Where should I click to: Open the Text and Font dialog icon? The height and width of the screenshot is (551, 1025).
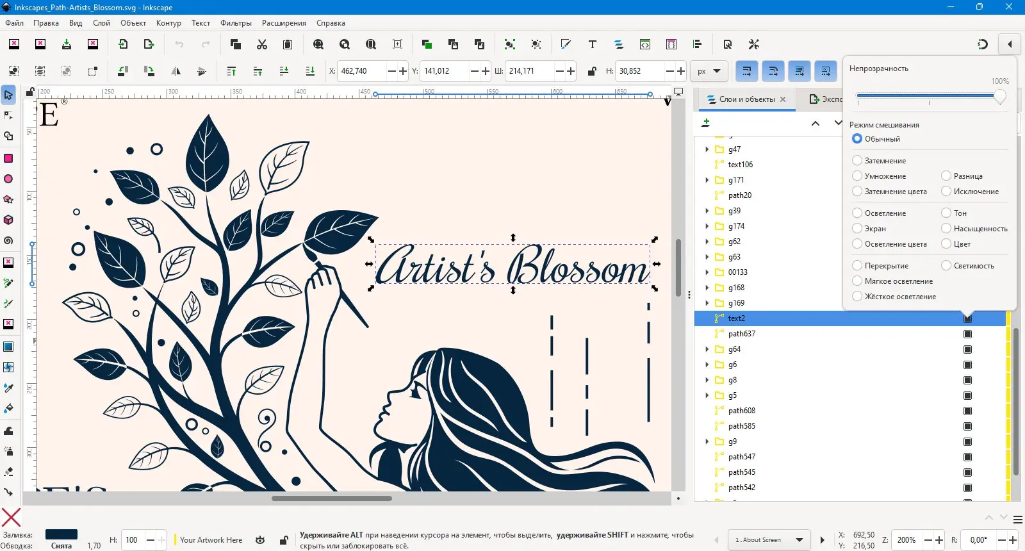(x=593, y=44)
